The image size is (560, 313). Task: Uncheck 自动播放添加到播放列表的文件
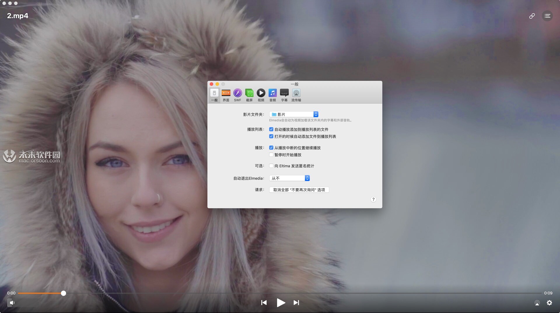271,129
